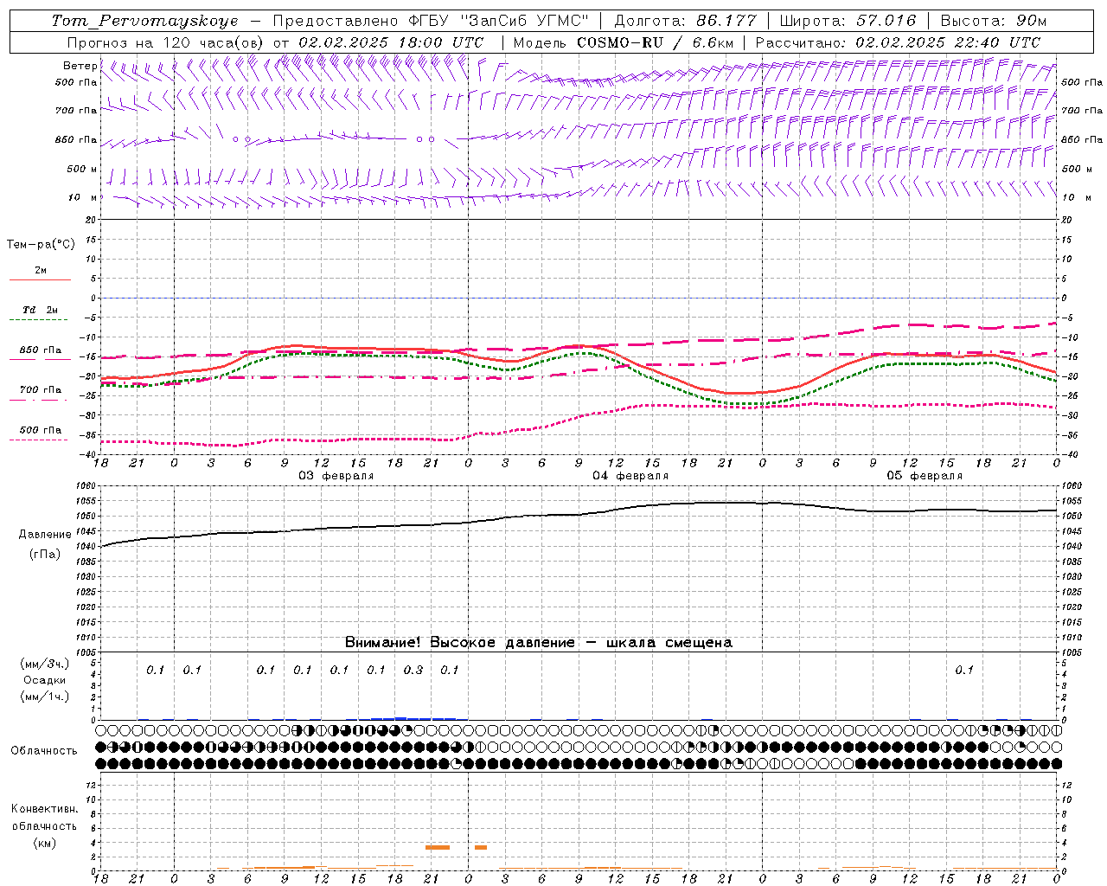Select the Осадки label
This screenshot has width=1107, height=886.
pyautogui.click(x=45, y=680)
